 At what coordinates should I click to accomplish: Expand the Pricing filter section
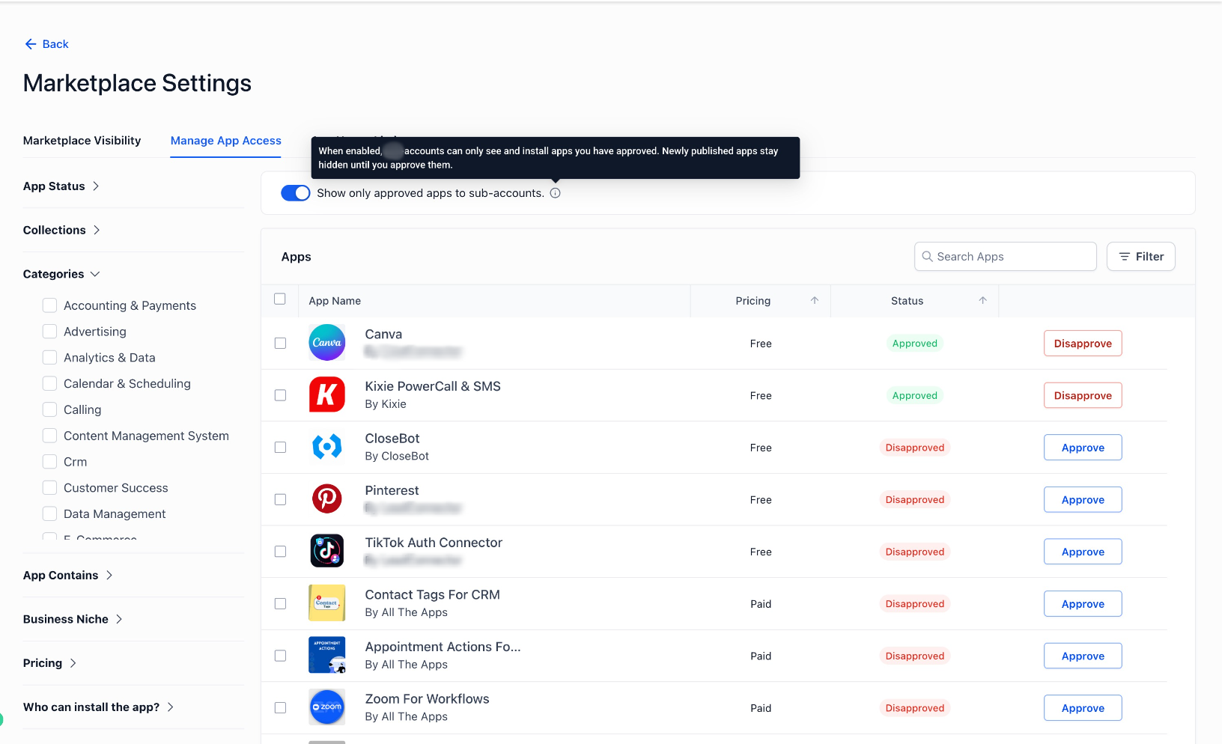50,663
